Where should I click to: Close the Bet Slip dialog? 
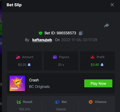click(112, 5)
